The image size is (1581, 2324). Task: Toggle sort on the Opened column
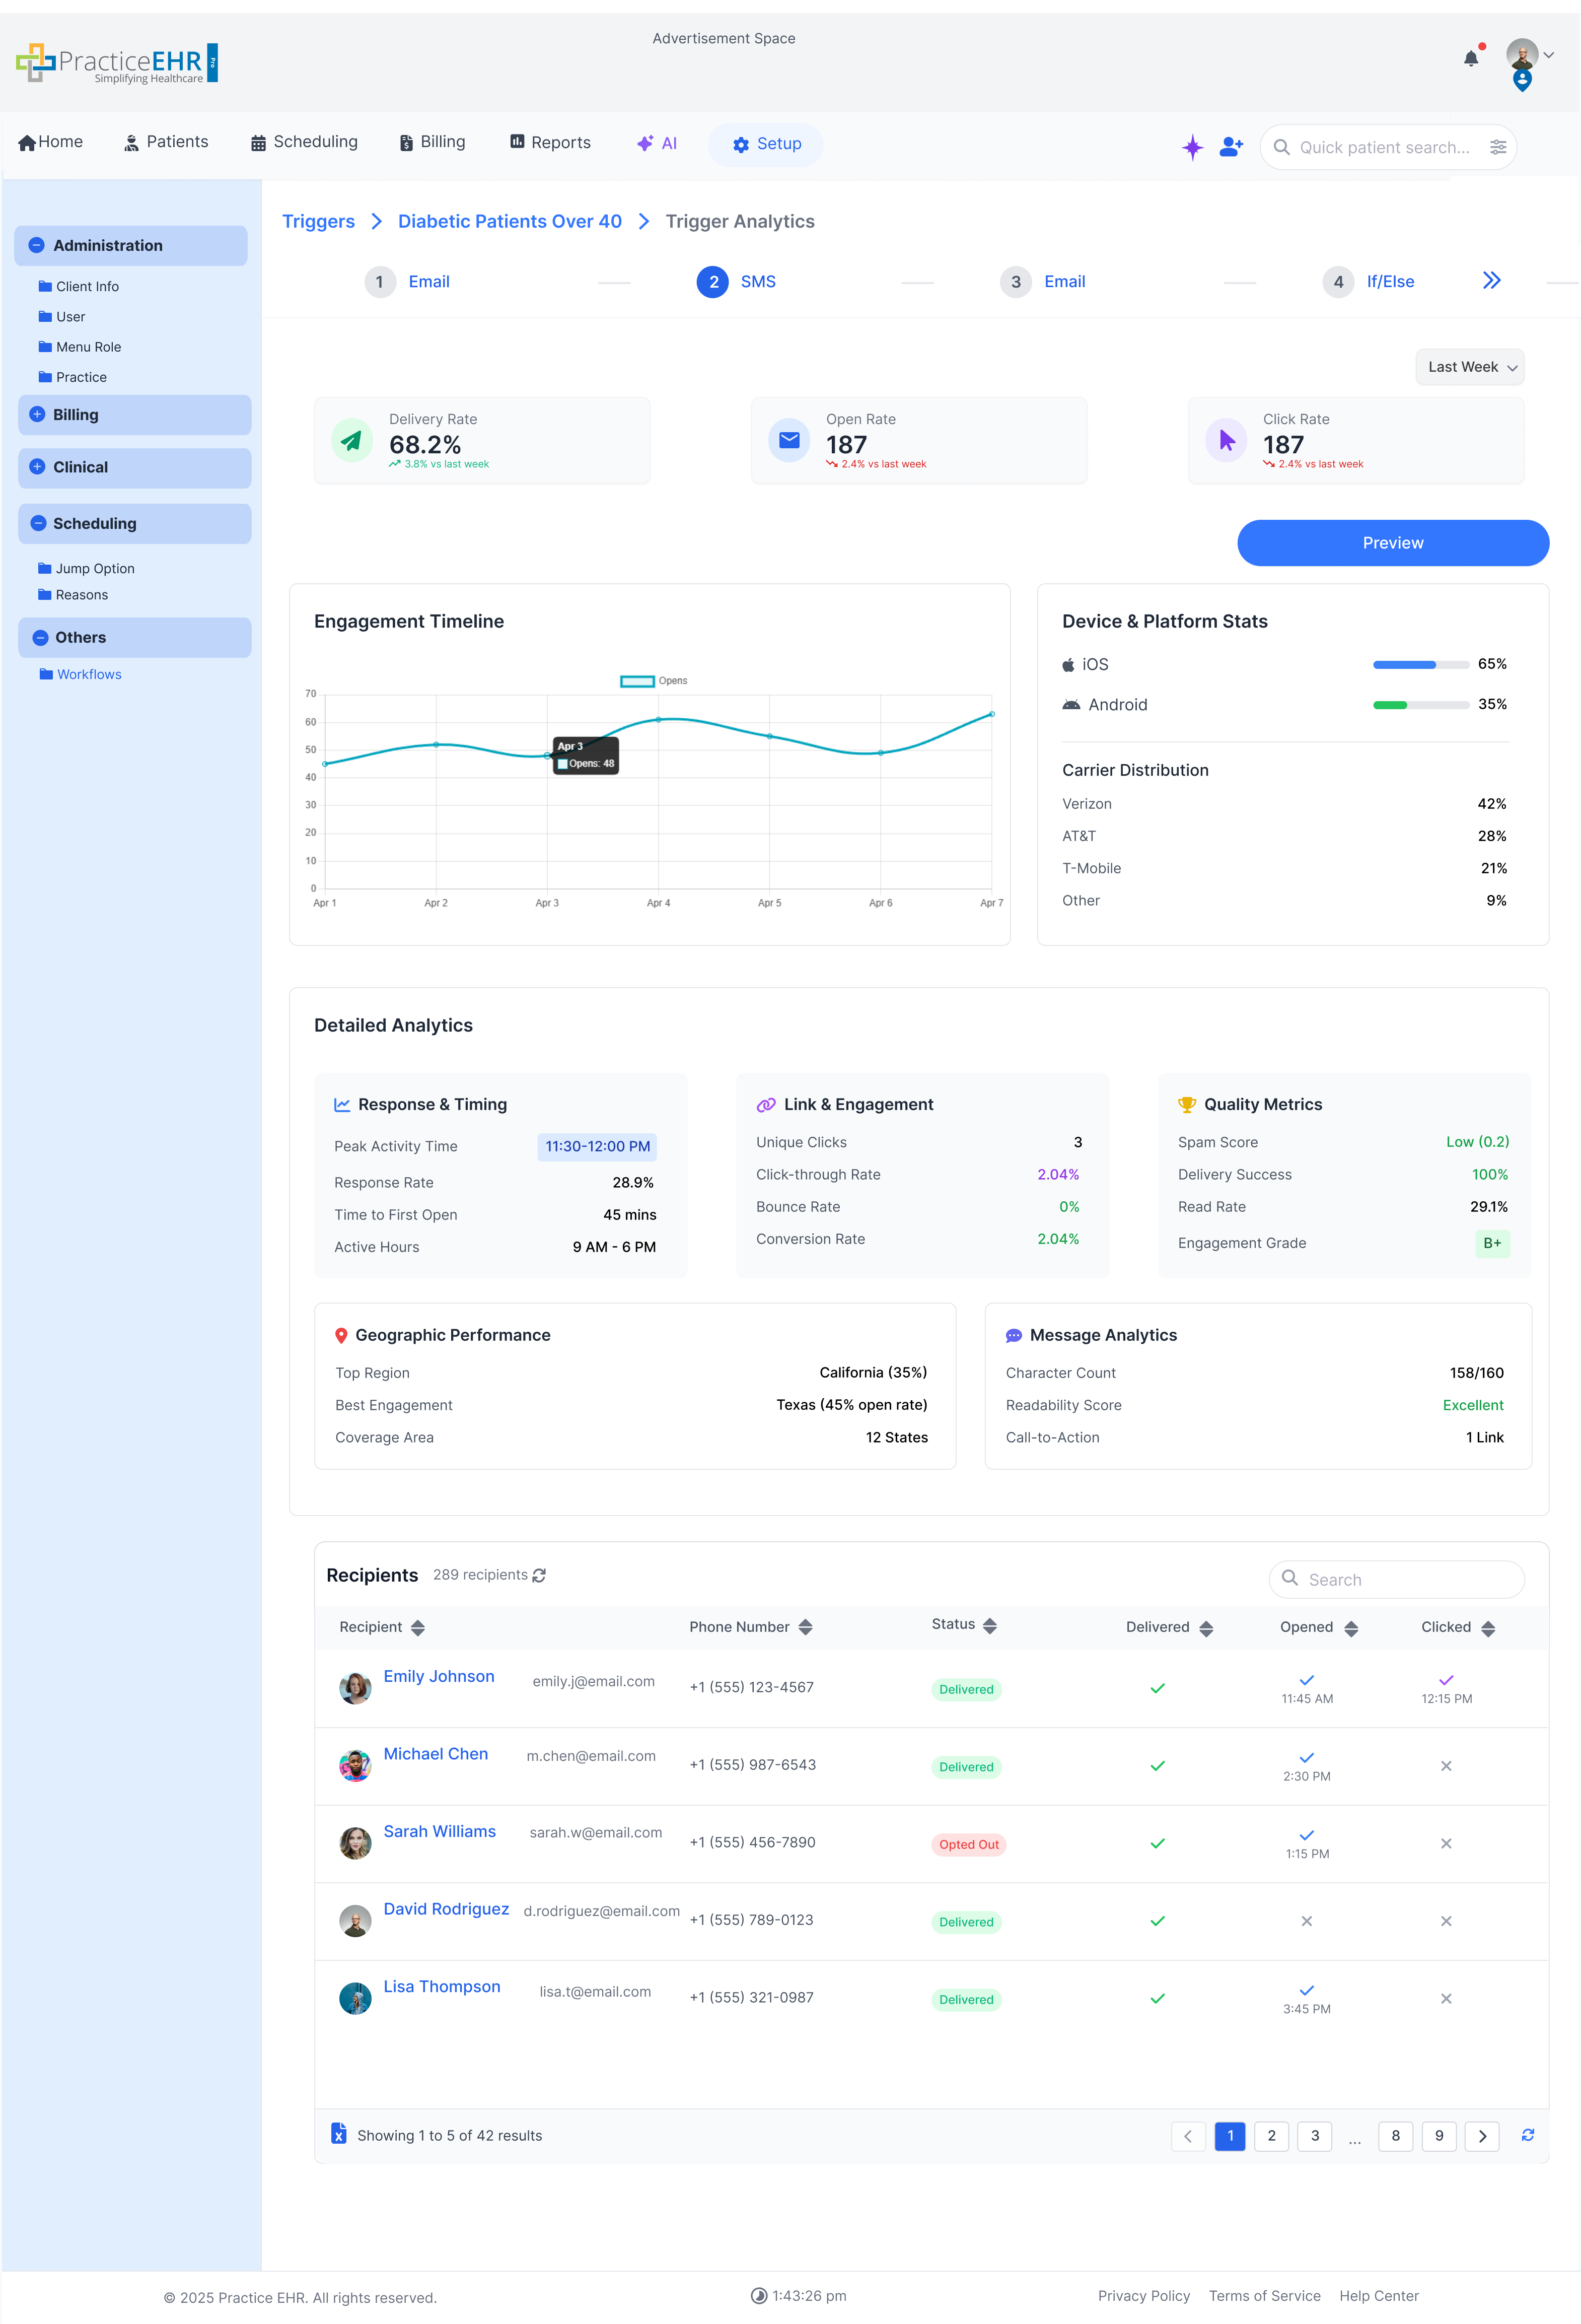(1351, 1627)
